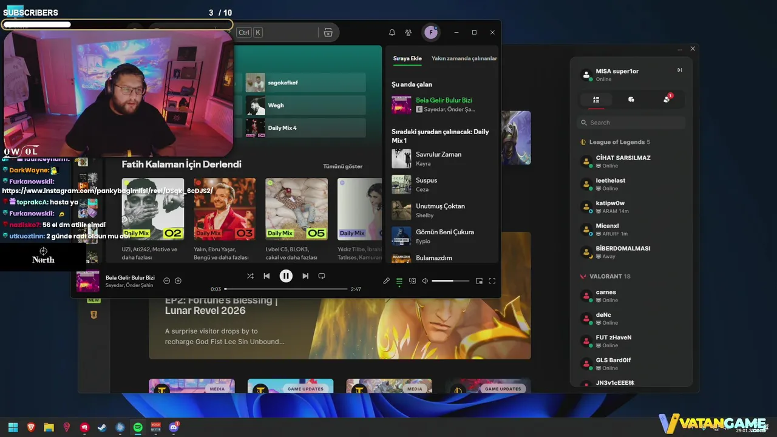Open now playing Bela Gelir Bulur Bizi
This screenshot has width=777, height=437.
[x=443, y=104]
